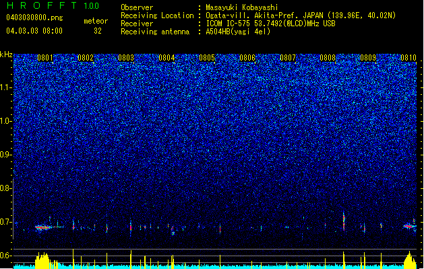Click the Receiving antenna label

pyautogui.click(x=155, y=32)
